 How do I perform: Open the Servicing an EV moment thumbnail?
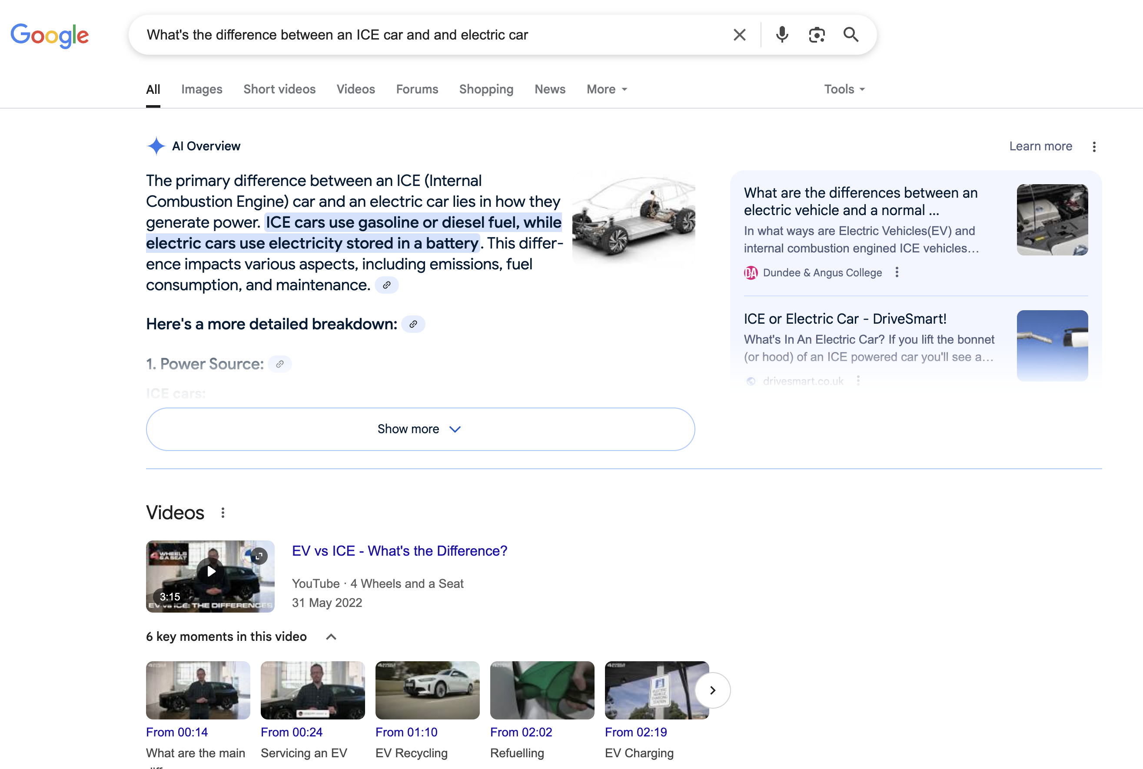312,690
